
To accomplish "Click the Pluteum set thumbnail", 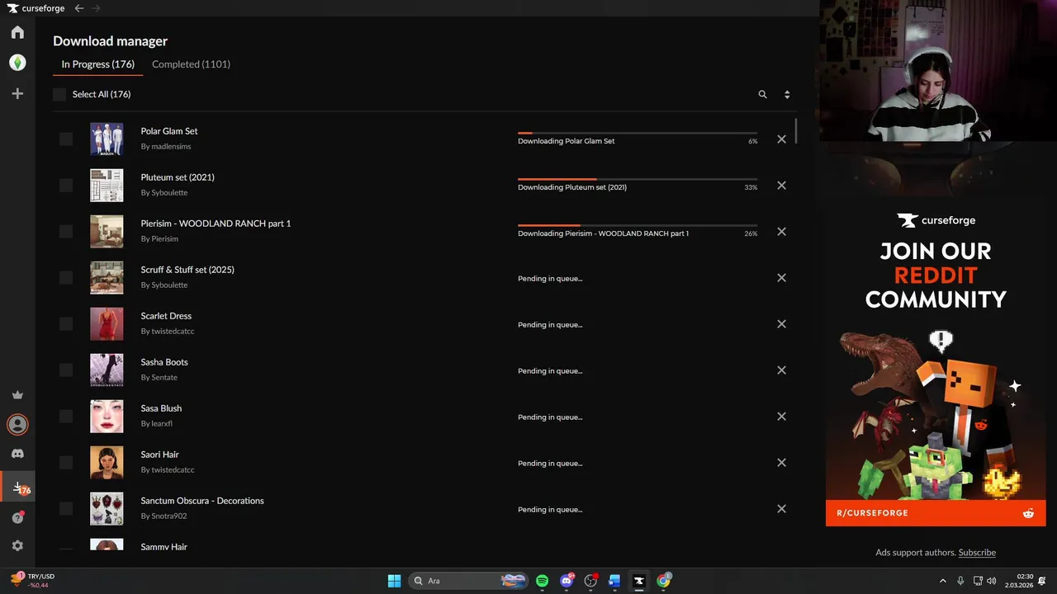I will (x=107, y=186).
